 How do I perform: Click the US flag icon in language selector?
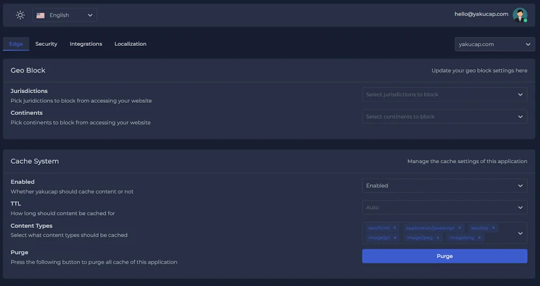(x=41, y=15)
